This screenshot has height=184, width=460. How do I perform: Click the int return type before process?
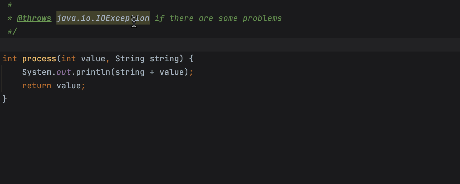click(x=10, y=59)
